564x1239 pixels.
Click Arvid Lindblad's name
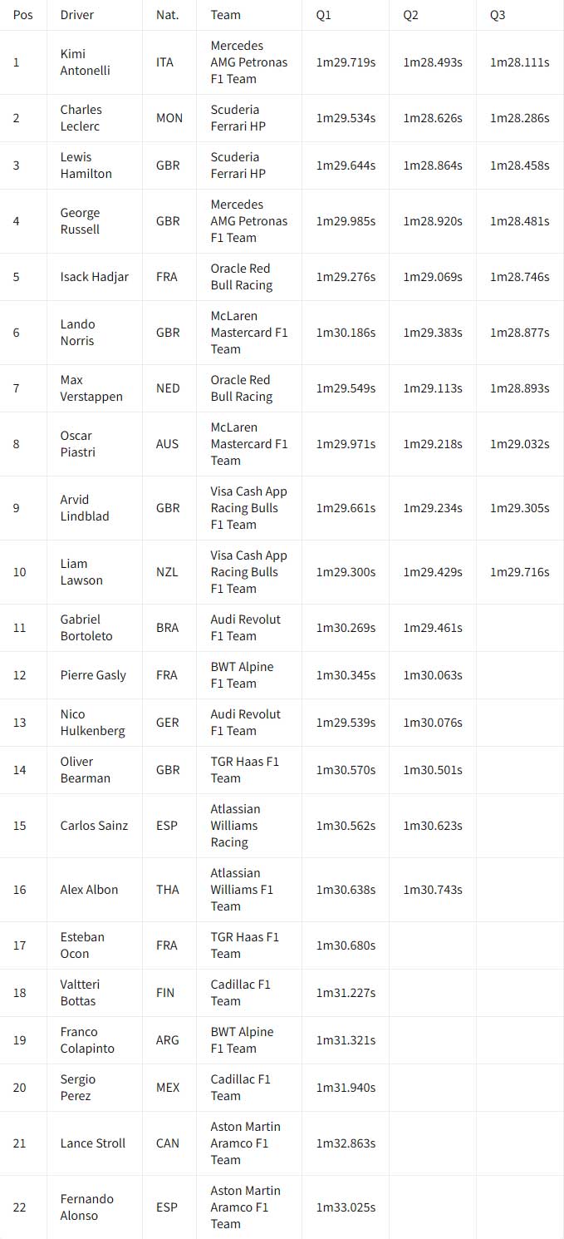coord(85,508)
